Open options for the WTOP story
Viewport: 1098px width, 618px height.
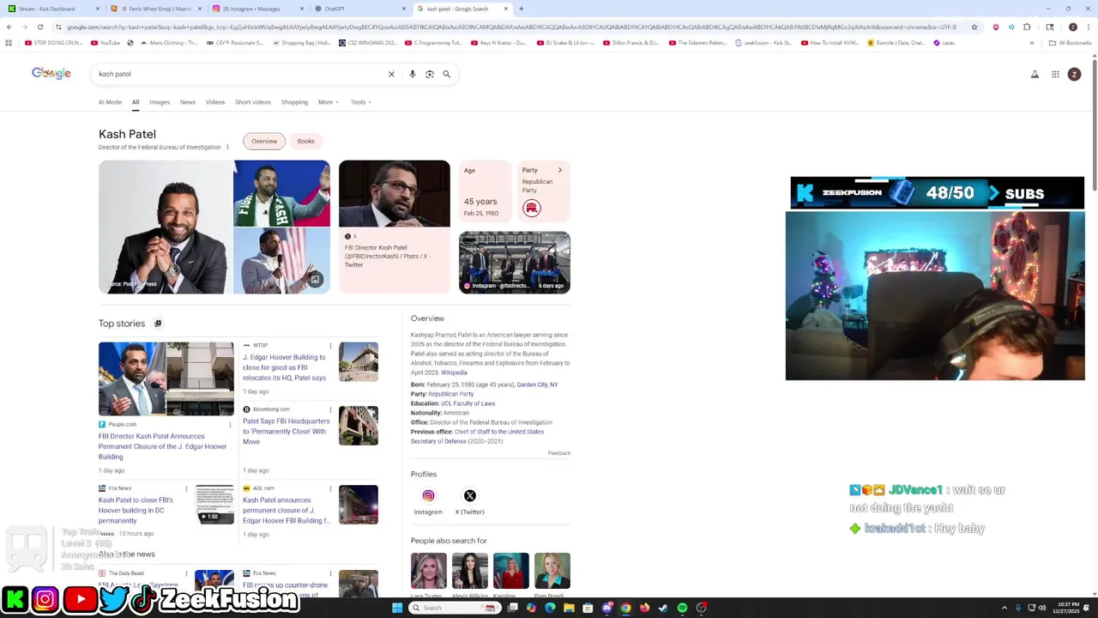tap(330, 345)
